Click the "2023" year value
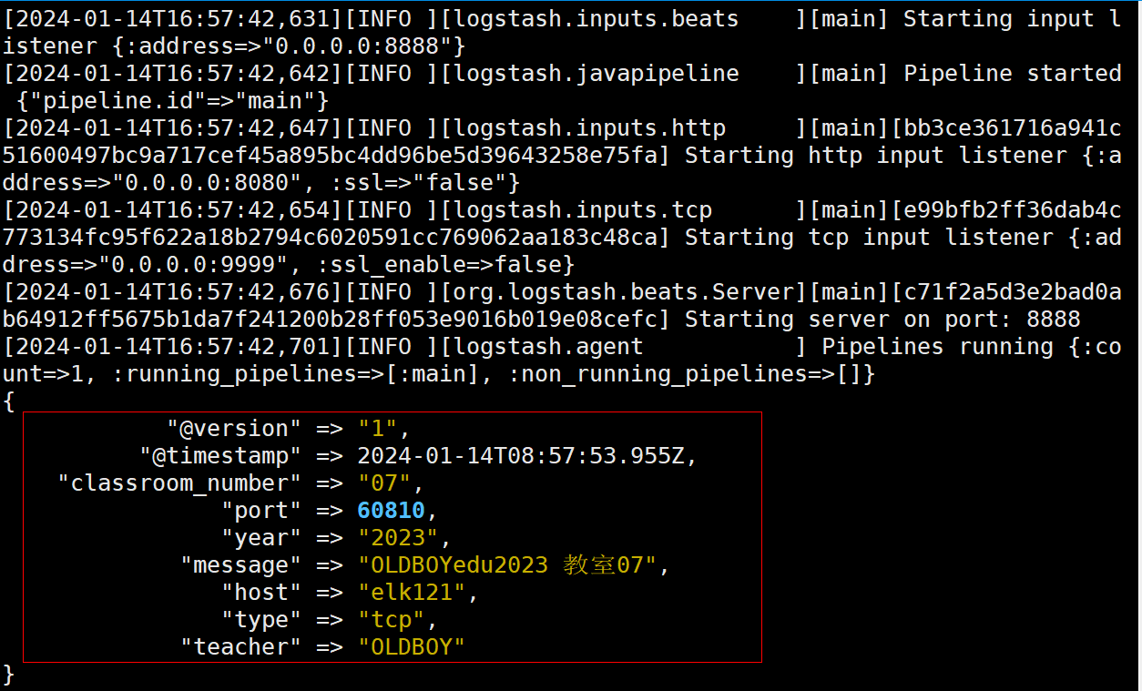This screenshot has height=691, width=1142. [397, 538]
